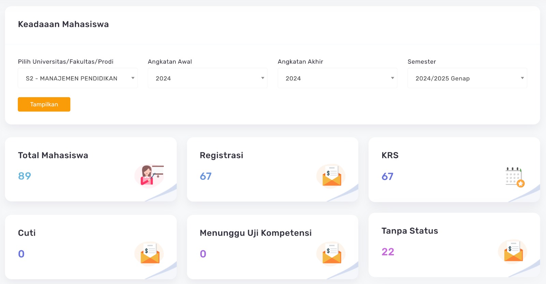Click envelope icon in Menunggu Uji Kompetensi card
546x284 pixels.
tap(331, 254)
